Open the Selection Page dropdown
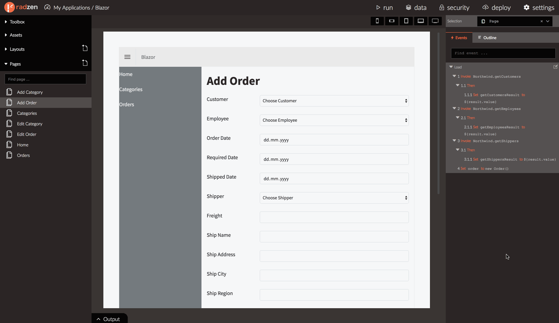Viewport: 559px width, 323px height. tap(548, 21)
